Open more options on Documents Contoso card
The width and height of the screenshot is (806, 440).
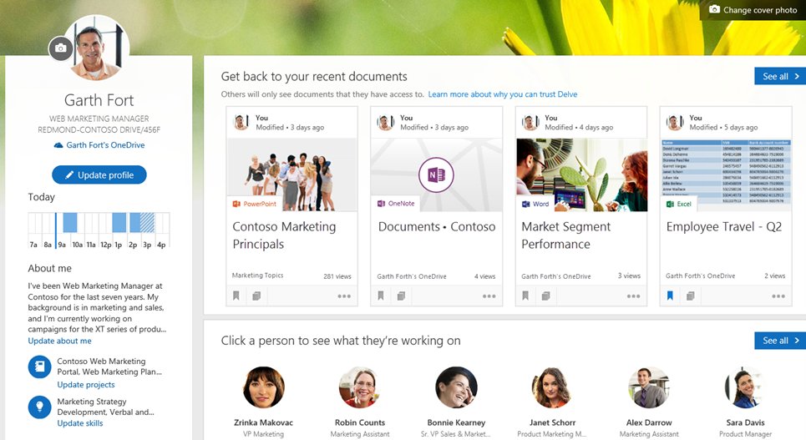pyautogui.click(x=489, y=296)
